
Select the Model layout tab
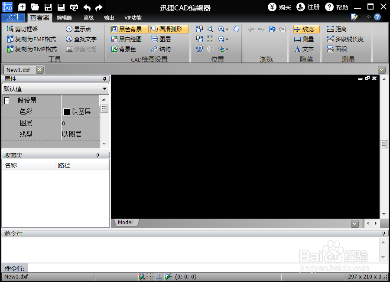coord(125,223)
